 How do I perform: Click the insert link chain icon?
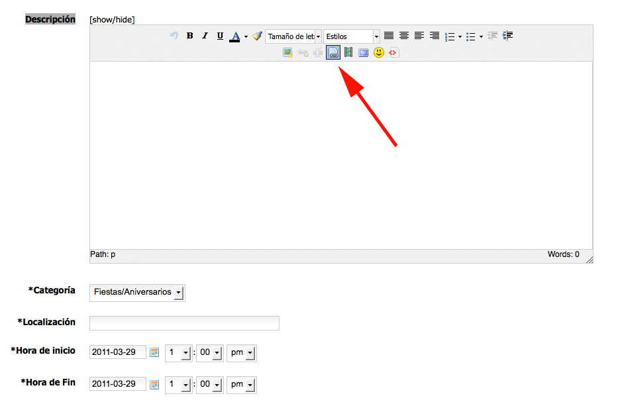pyautogui.click(x=303, y=52)
